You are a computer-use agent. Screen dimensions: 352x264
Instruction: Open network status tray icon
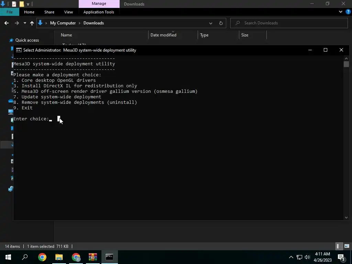299,257
